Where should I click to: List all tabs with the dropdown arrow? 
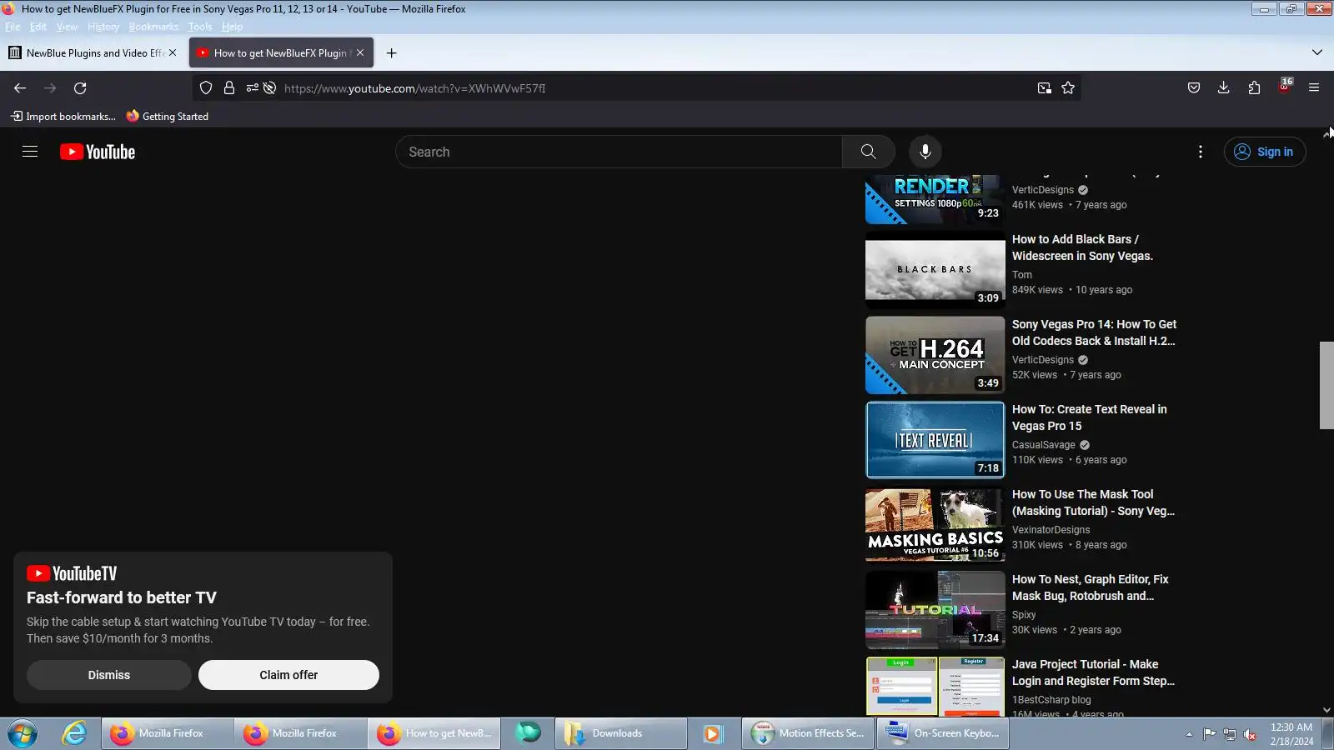[1317, 52]
